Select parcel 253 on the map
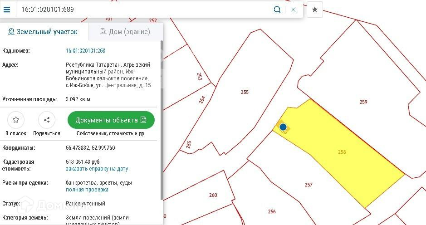The height and width of the screenshot is (225, 426). [200, 76]
